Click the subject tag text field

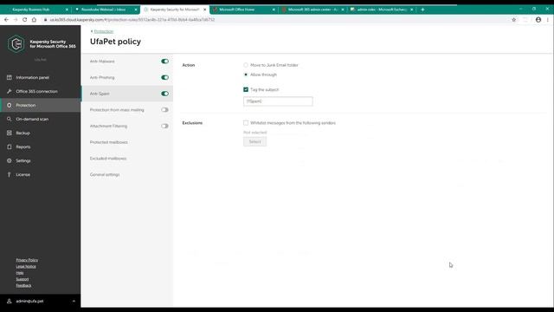pos(278,101)
